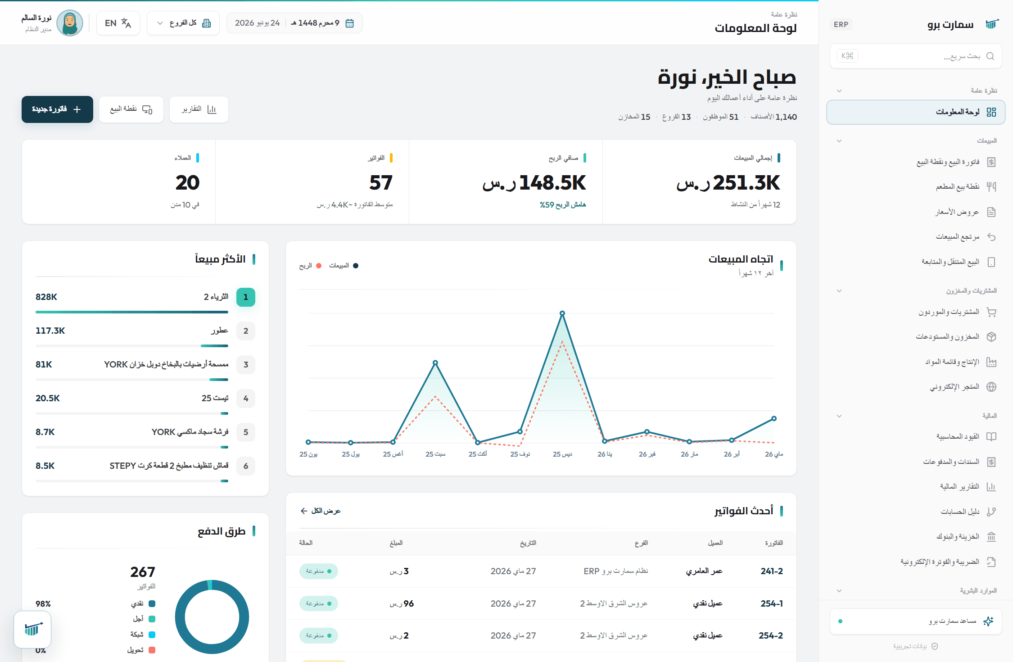
Task: Open the كل الفروع branches dropdown
Action: [183, 23]
